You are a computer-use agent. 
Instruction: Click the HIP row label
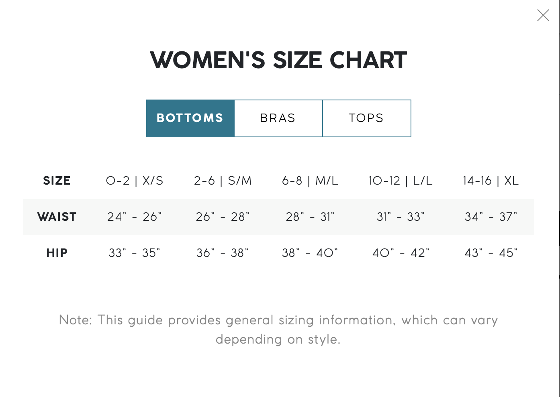(57, 253)
